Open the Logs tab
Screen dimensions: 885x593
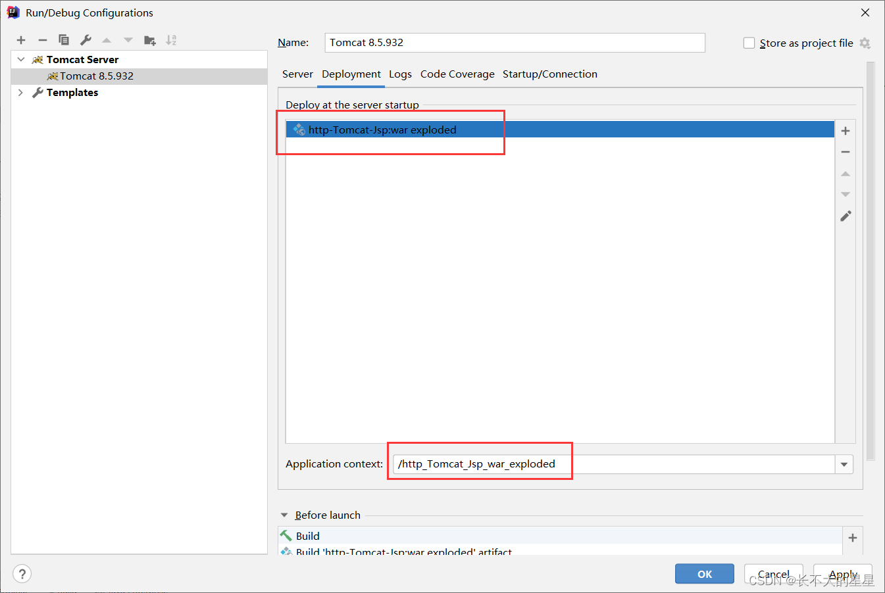400,74
